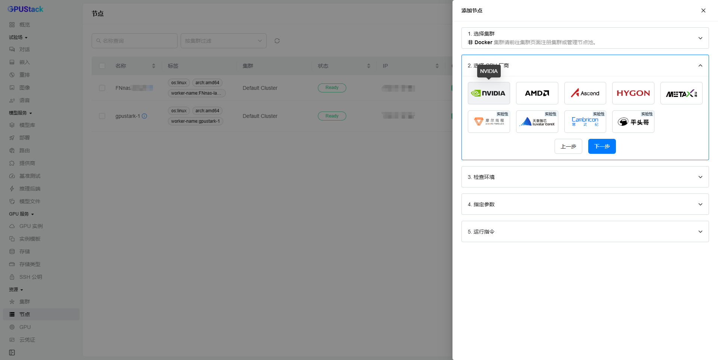This screenshot has width=718, height=360.
Task: Click the GPUStack logo
Action: tap(25, 9)
